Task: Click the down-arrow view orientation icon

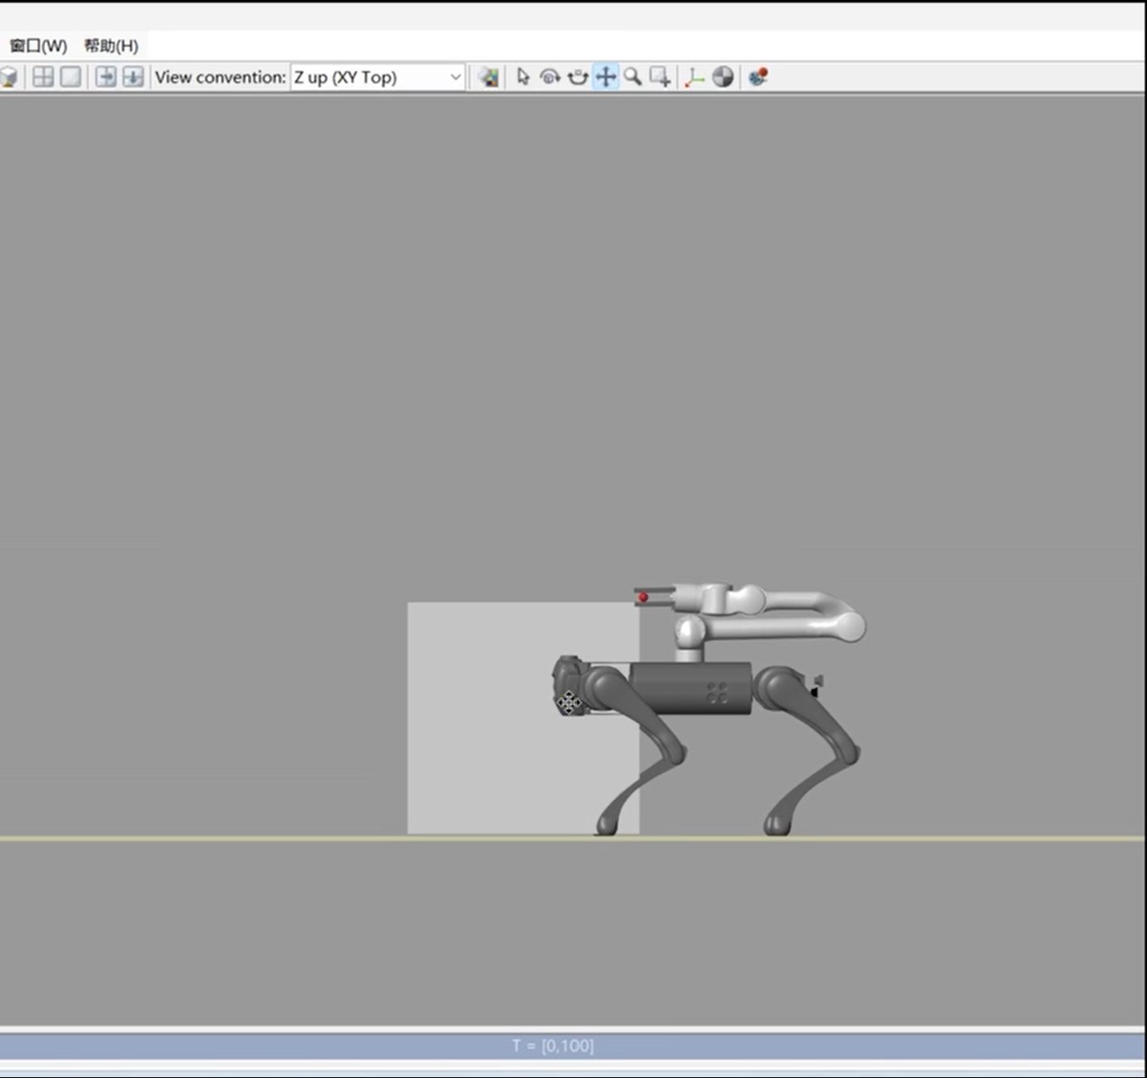Action: [133, 77]
